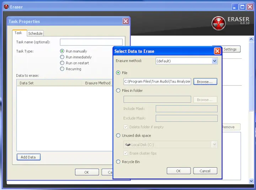Click the Eraser logo icon in header
Image resolution: width=256 pixels, height=190 pixels.
tap(219, 23)
